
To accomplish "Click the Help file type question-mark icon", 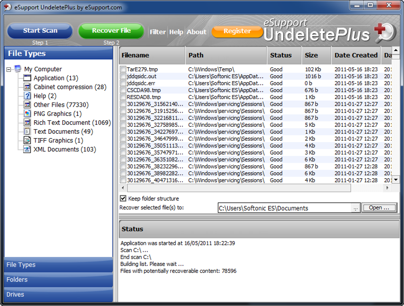I will 27,96.
